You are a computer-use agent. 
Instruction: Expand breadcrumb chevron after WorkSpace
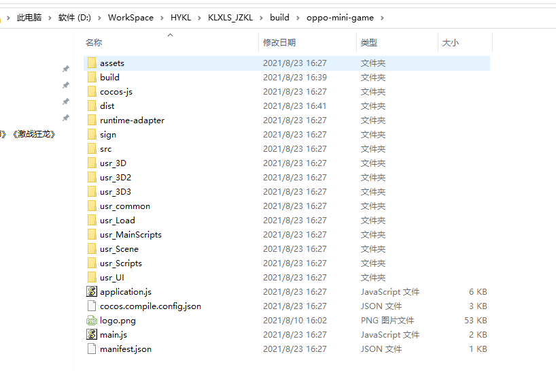click(x=162, y=18)
